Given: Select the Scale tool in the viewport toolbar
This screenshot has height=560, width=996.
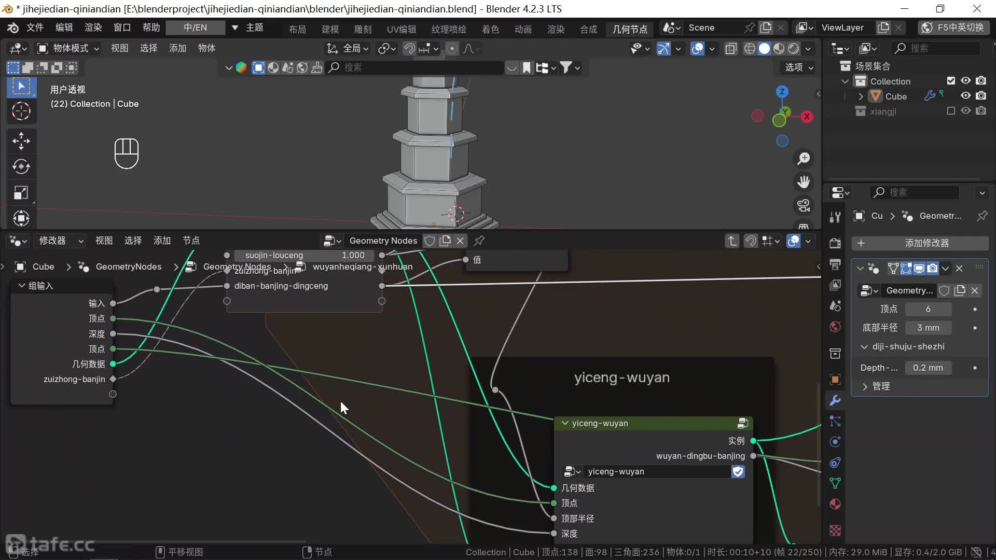Looking at the screenshot, I should [21, 192].
